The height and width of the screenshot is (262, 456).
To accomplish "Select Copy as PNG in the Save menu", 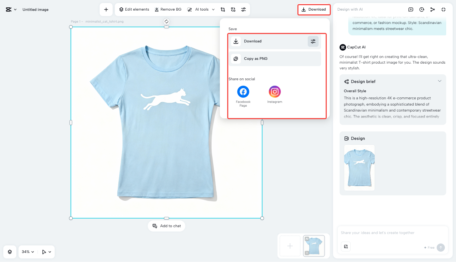I will [275, 58].
